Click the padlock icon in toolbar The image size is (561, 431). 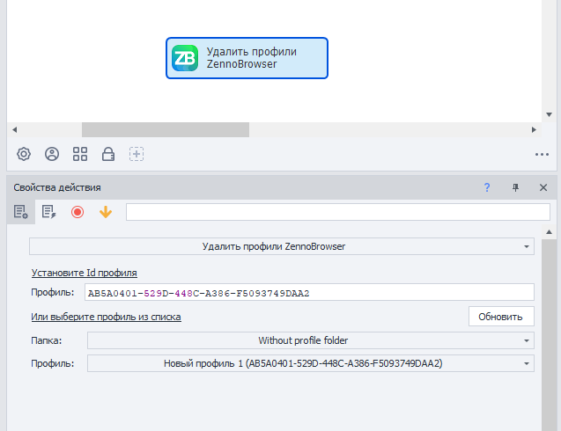point(108,155)
